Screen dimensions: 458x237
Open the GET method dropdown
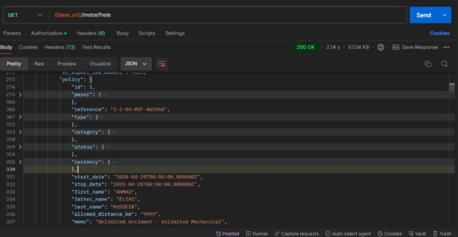pos(26,15)
